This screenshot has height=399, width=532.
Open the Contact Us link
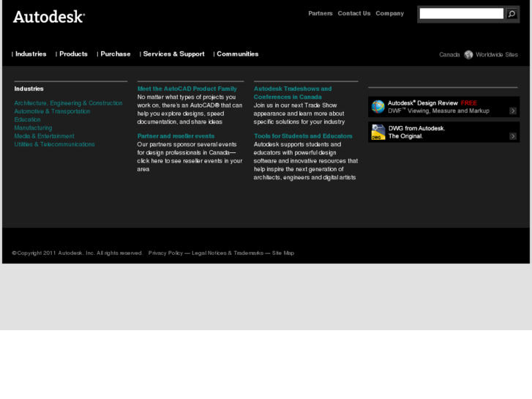click(x=354, y=13)
